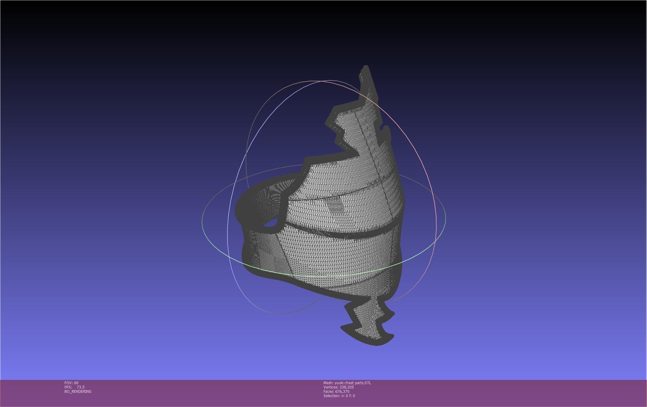
Task: Click the 'Selection: v: 0 f: 0' line
Action: (x=339, y=396)
